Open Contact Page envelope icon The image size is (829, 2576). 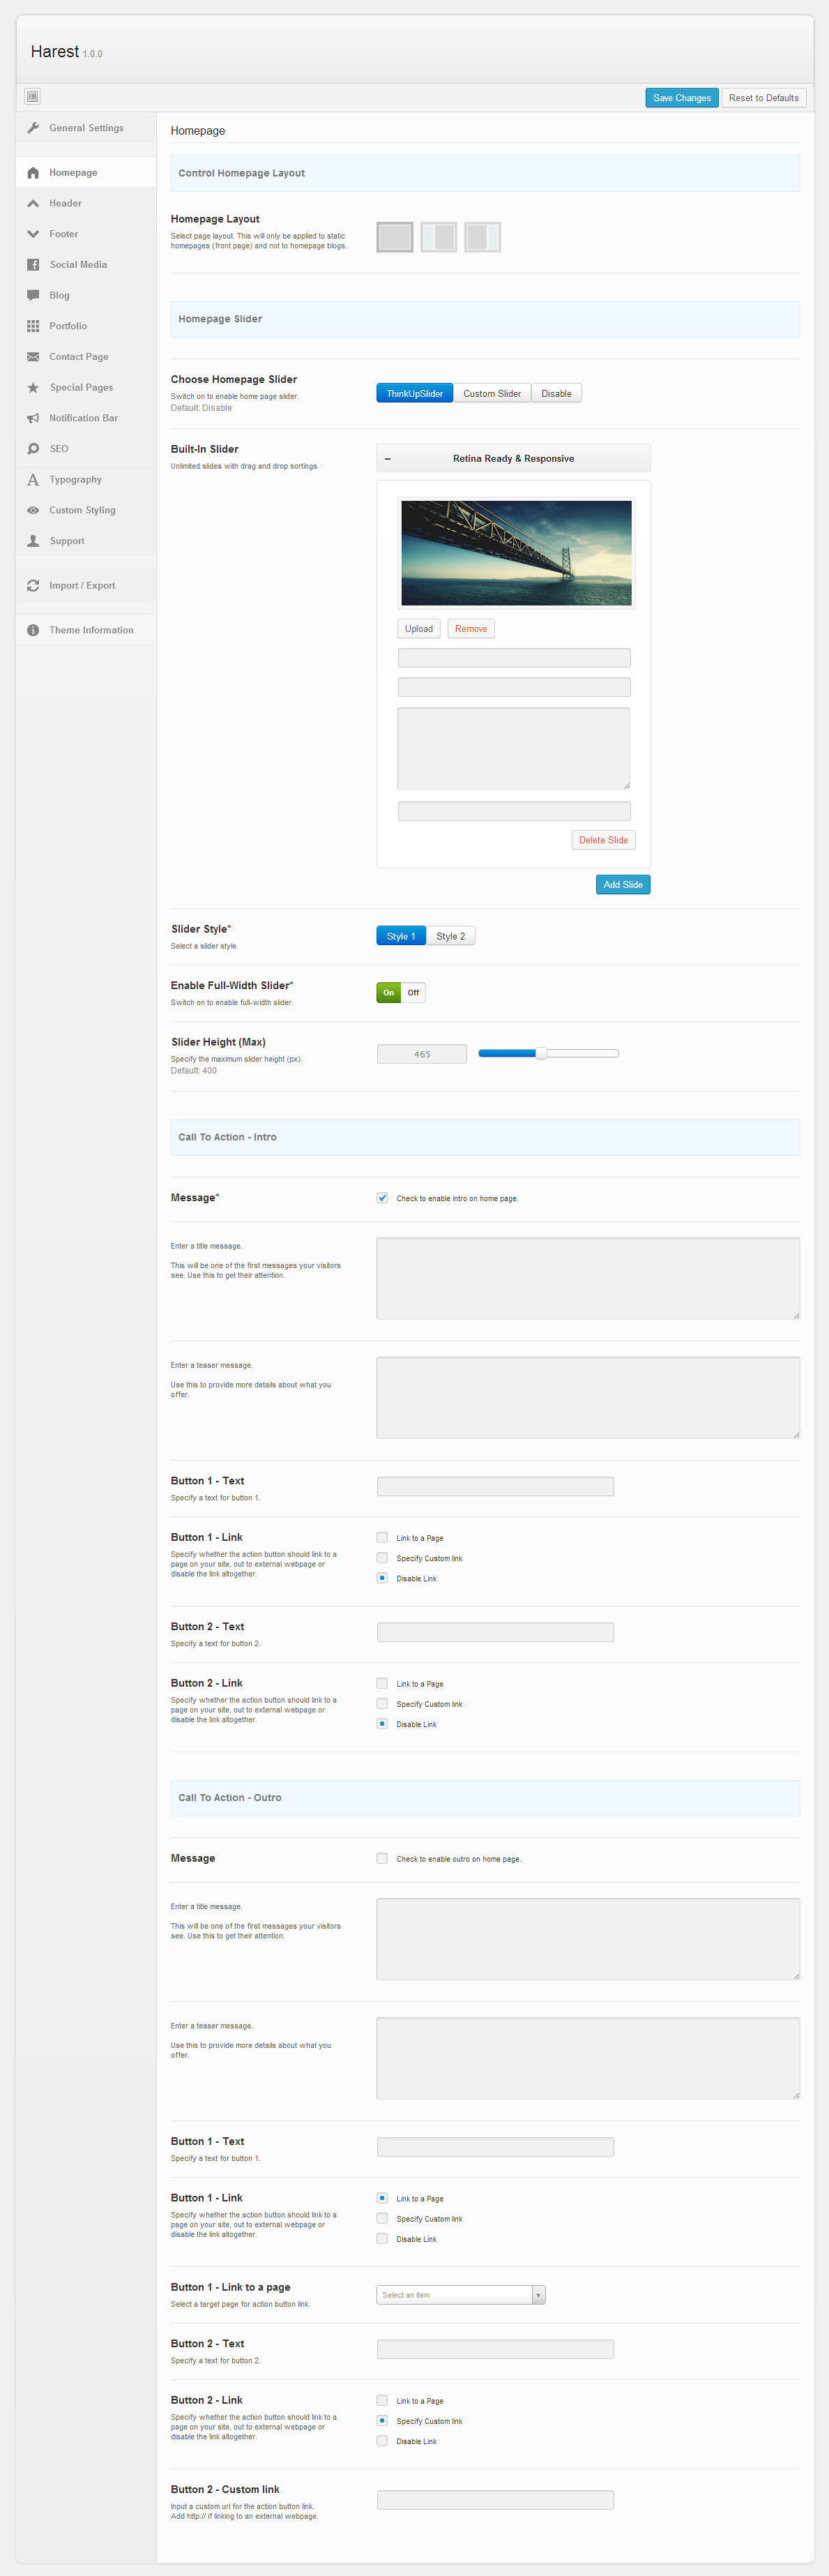tap(33, 357)
